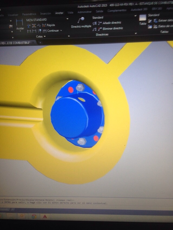Open the Continuar dropdown arrow

click(61, 31)
